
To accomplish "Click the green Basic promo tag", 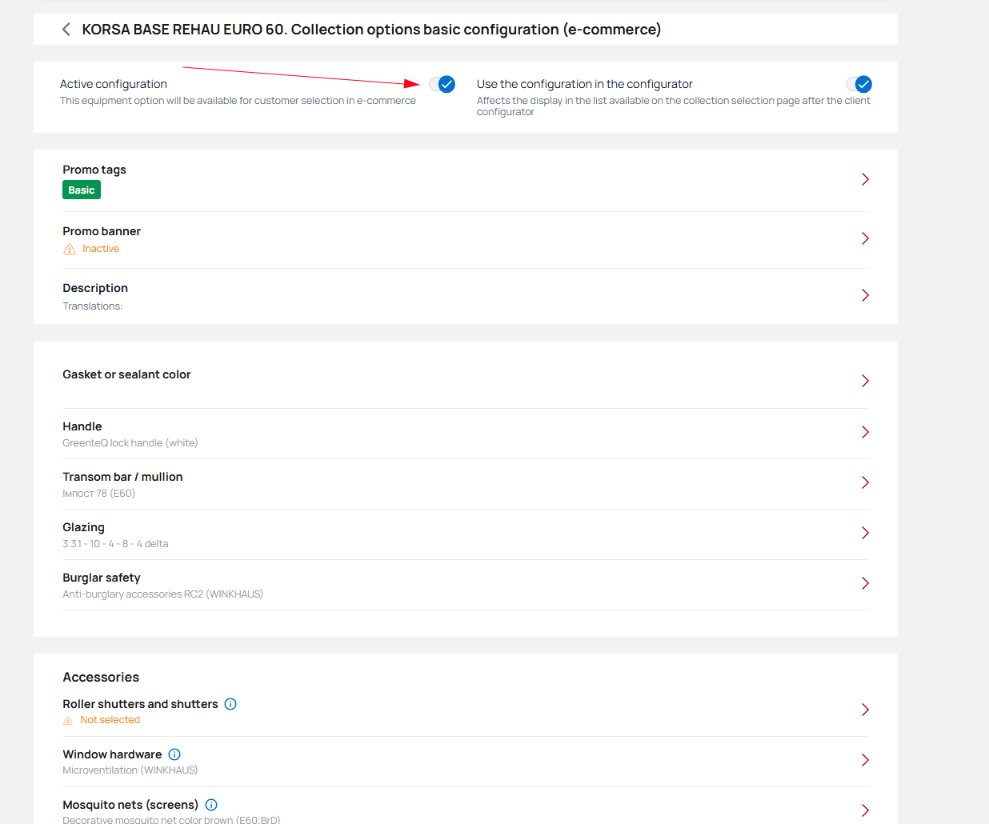I will point(82,190).
